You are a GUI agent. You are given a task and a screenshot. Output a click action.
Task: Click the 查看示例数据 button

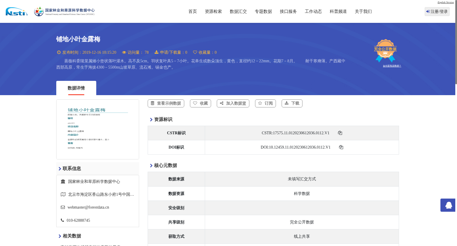tap(166, 103)
